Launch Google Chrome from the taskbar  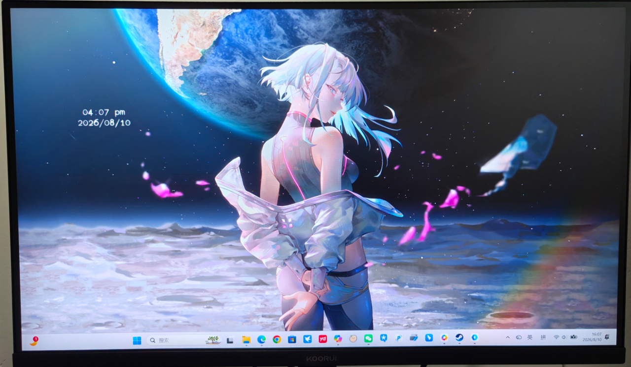coord(277,339)
